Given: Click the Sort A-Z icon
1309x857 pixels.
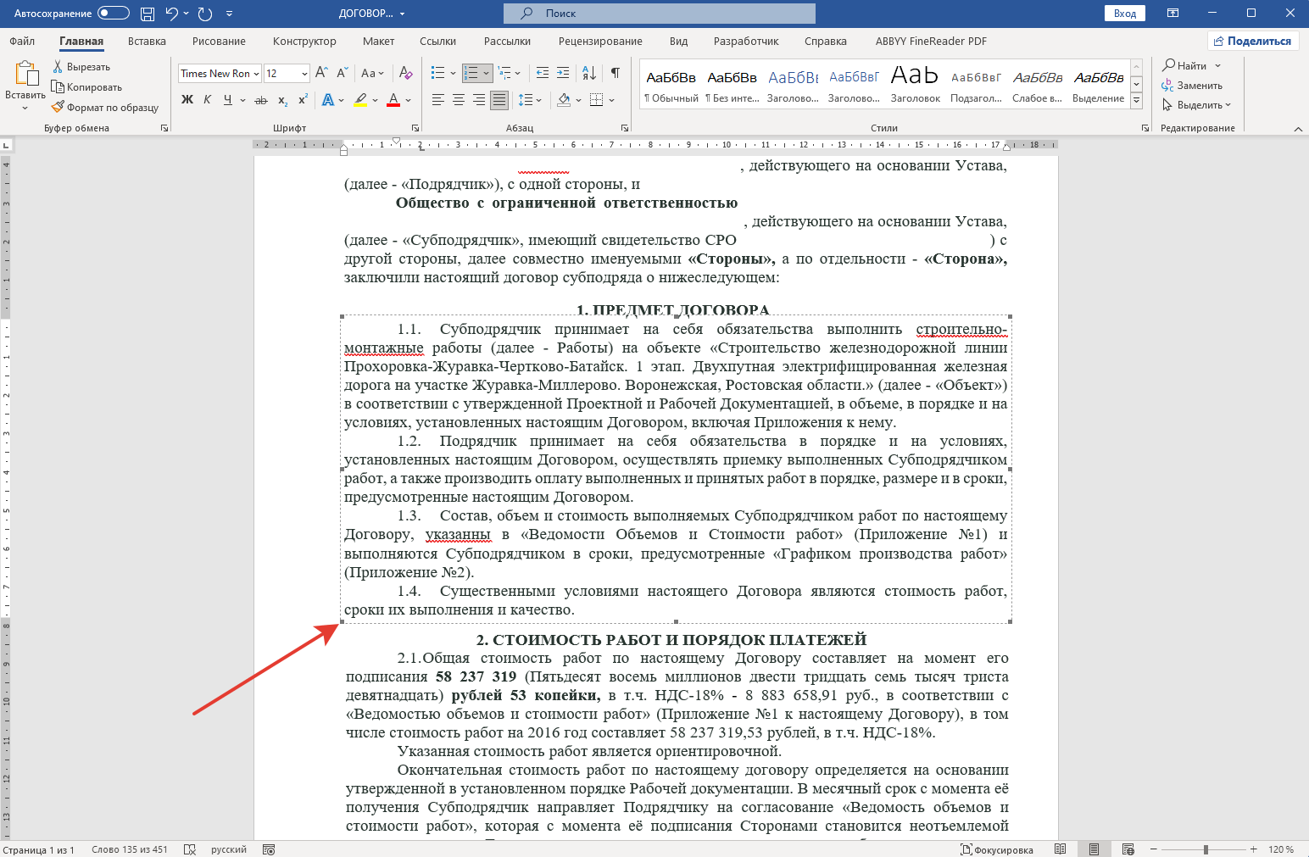Looking at the screenshot, I should pyautogui.click(x=589, y=73).
